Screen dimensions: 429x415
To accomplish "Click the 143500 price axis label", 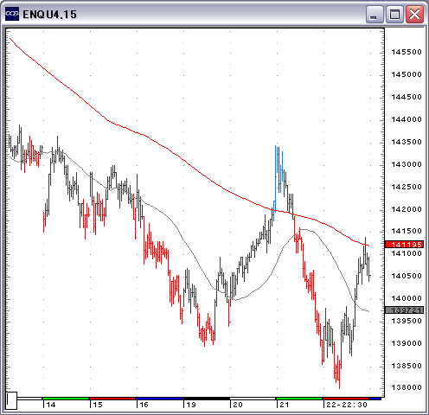I will (x=407, y=142).
